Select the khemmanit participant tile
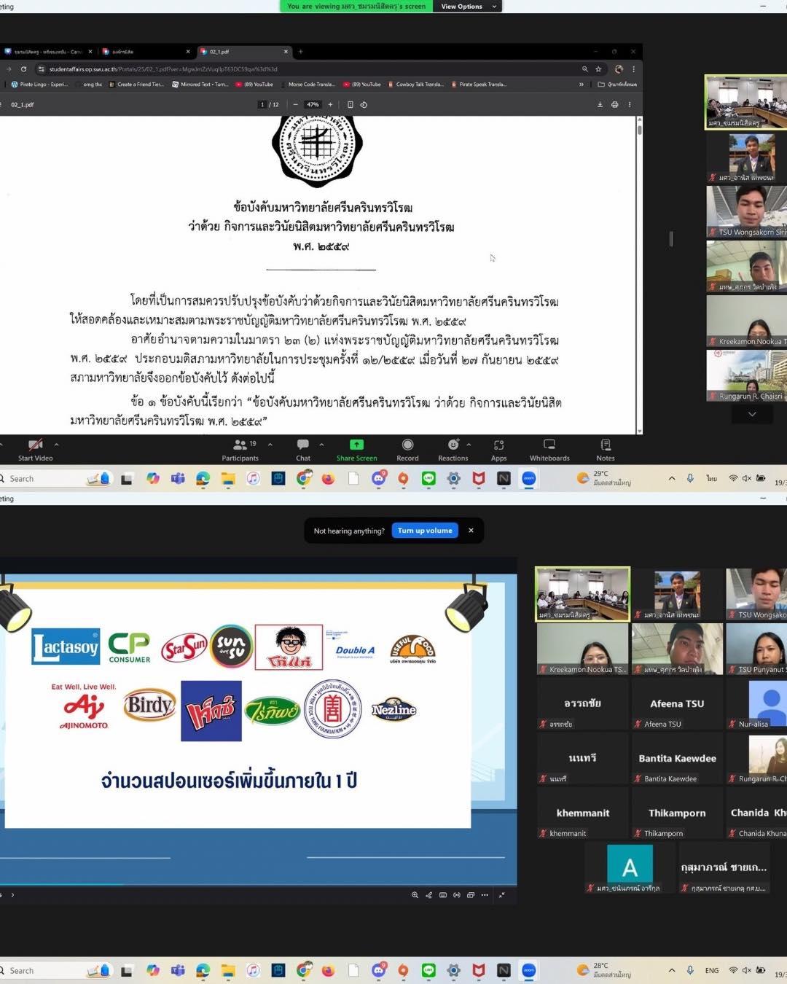Image resolution: width=787 pixels, height=984 pixels. tap(582, 813)
